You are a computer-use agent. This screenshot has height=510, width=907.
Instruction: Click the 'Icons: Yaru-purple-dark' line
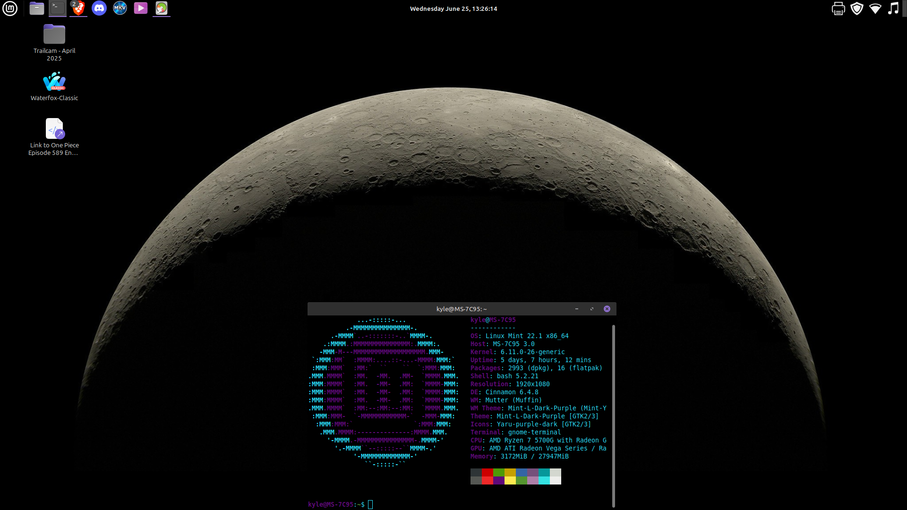click(531, 425)
